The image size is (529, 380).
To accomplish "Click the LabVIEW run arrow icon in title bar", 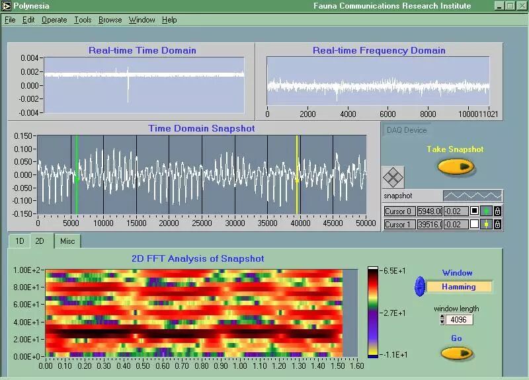I will [6, 6].
